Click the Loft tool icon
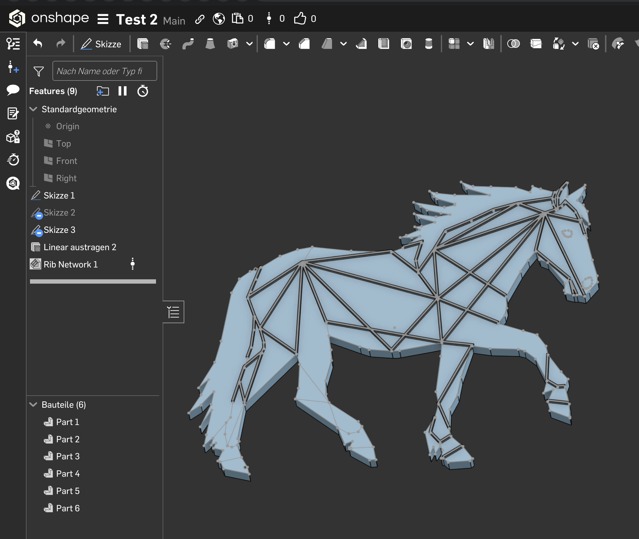 [210, 44]
